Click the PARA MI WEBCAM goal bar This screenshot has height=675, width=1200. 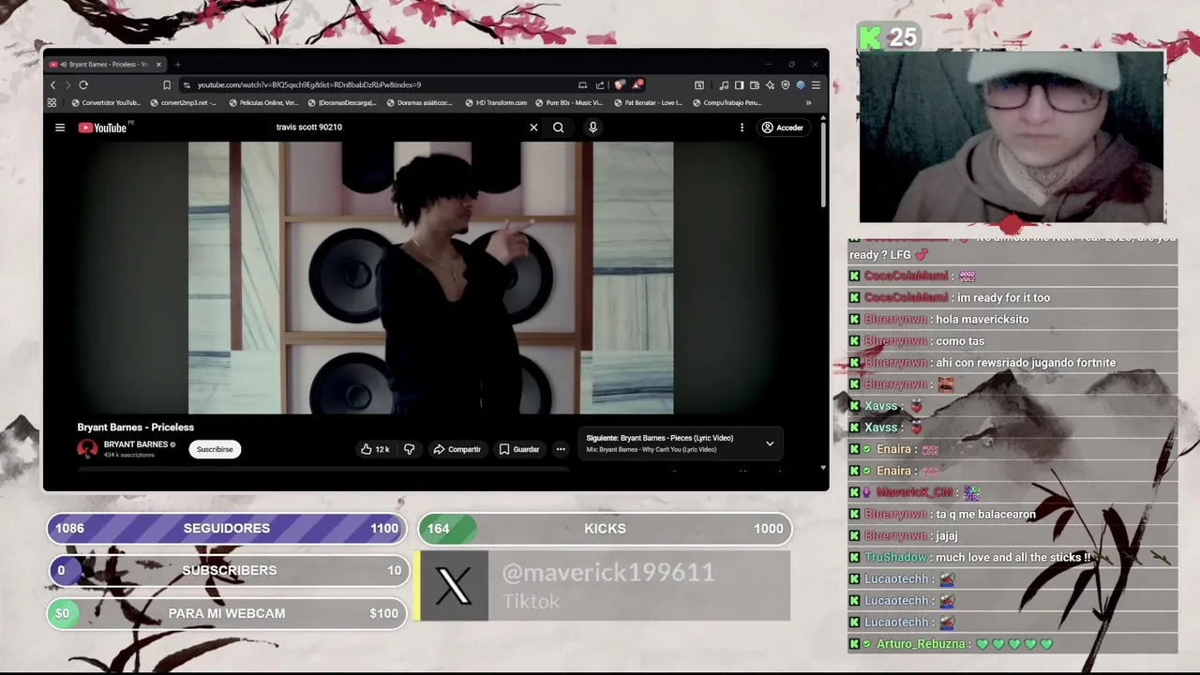pyautogui.click(x=227, y=613)
